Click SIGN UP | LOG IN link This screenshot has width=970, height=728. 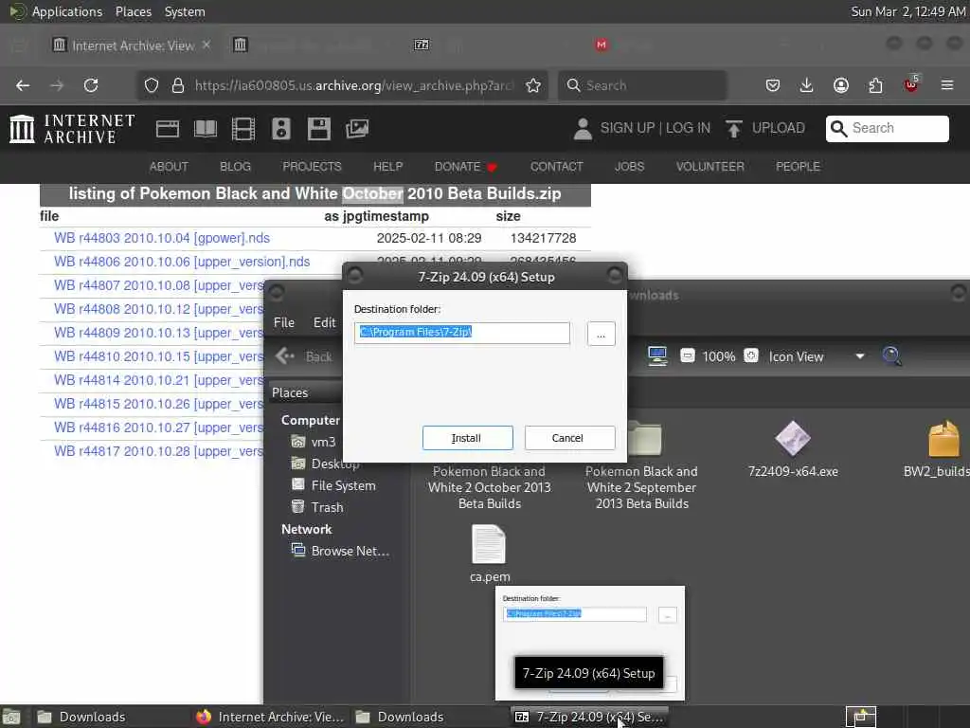click(x=656, y=128)
